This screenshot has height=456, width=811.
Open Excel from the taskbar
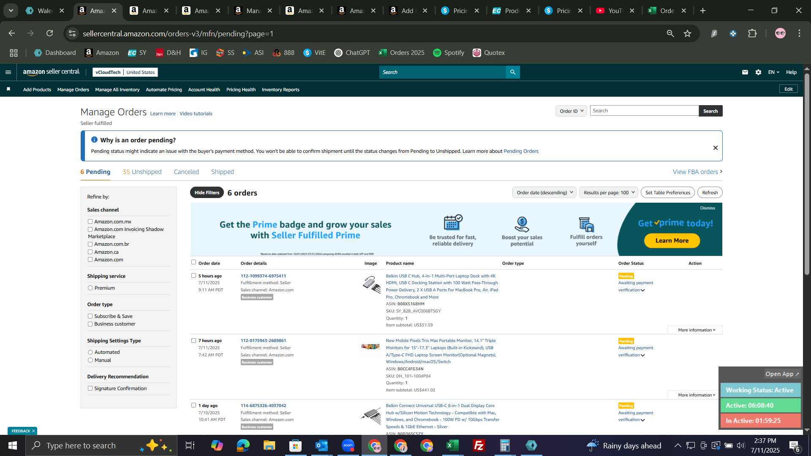(452, 445)
